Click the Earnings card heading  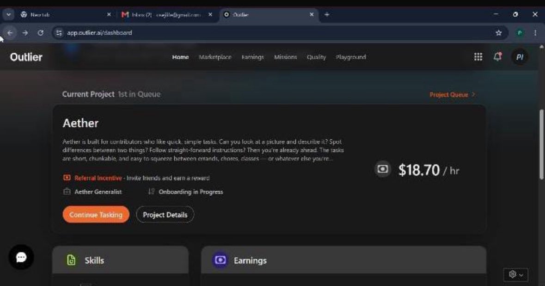(x=250, y=260)
